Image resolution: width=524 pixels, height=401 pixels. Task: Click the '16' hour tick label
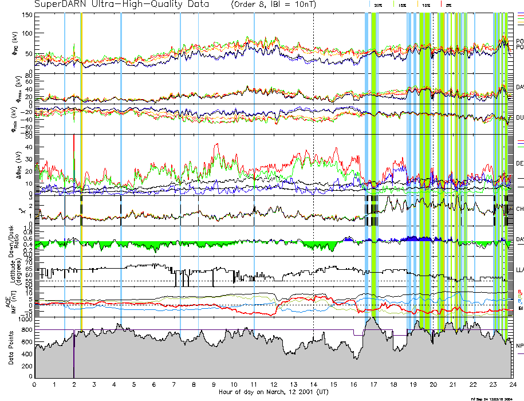353,384
